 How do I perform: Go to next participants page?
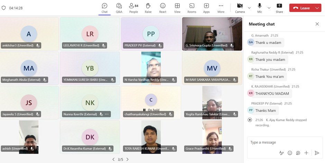click(x=128, y=159)
